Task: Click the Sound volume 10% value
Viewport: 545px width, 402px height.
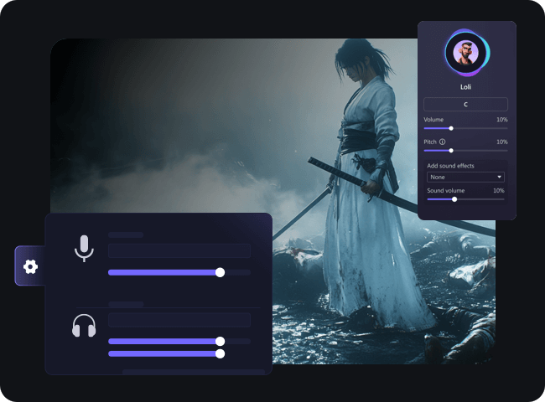Action: (498, 191)
